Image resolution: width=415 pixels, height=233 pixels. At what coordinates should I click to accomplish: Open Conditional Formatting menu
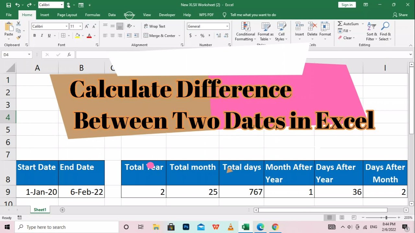(x=245, y=31)
